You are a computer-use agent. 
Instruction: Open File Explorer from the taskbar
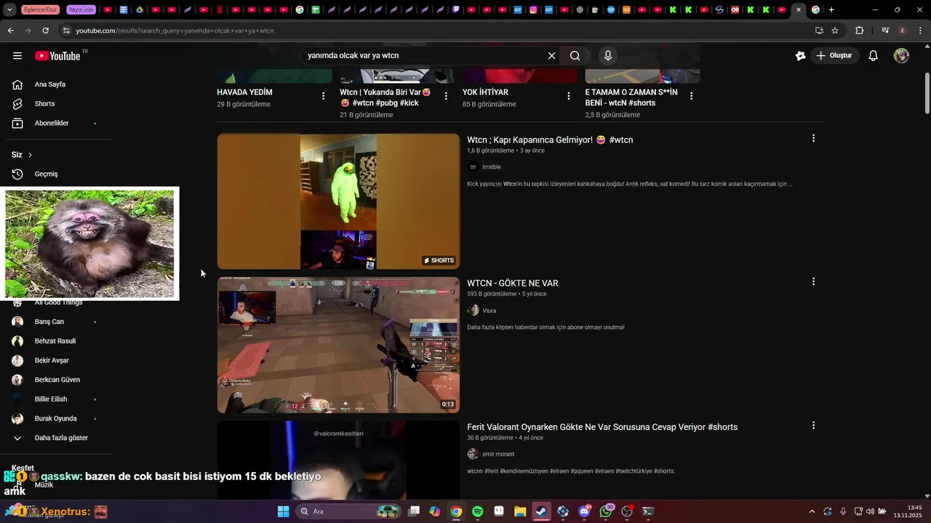pyautogui.click(x=520, y=511)
